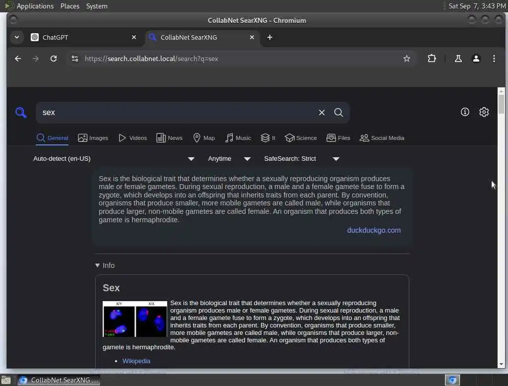Click scrollbar up arrow

(501, 91)
